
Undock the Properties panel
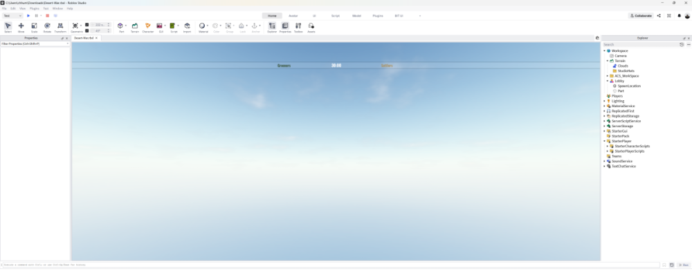[x=62, y=39]
